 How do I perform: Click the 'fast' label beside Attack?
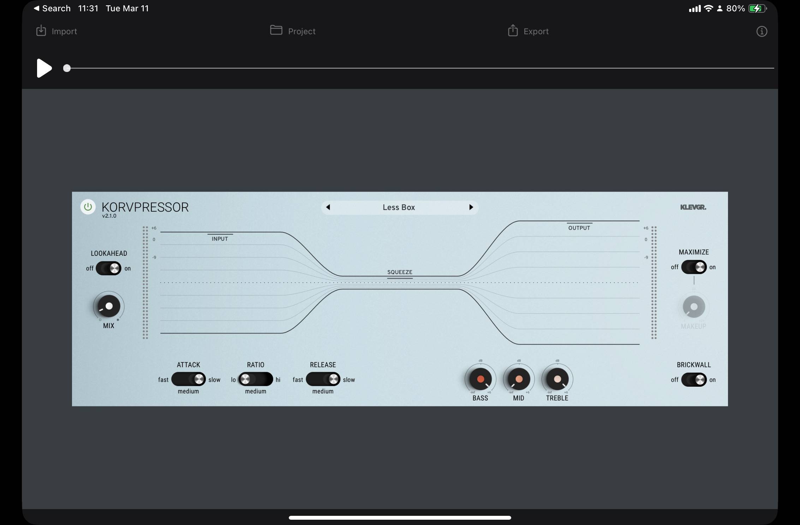tap(163, 380)
